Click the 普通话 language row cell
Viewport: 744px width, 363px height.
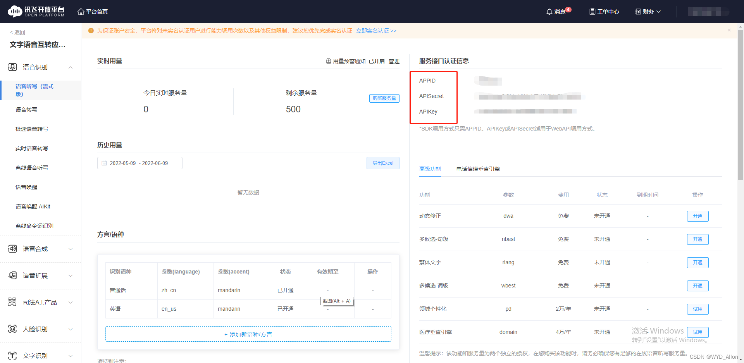pyautogui.click(x=131, y=290)
